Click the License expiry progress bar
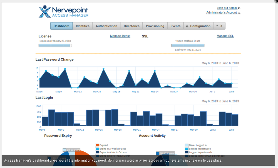Screen dimensions: 278x168 click(x=55, y=45)
